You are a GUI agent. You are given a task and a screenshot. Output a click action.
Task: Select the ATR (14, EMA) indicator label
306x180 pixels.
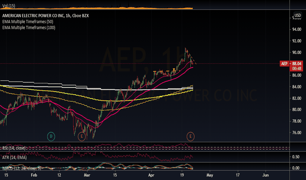[14, 157]
